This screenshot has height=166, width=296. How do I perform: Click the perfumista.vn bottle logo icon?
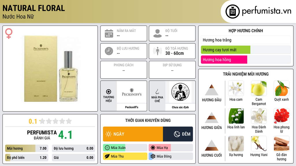(x=233, y=12)
